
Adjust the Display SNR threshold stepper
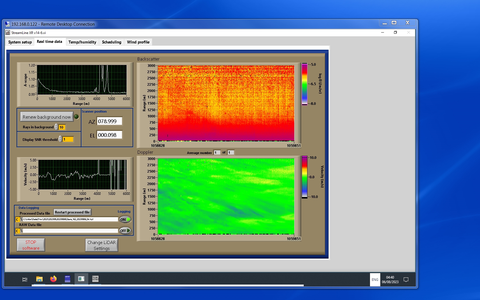(60, 139)
